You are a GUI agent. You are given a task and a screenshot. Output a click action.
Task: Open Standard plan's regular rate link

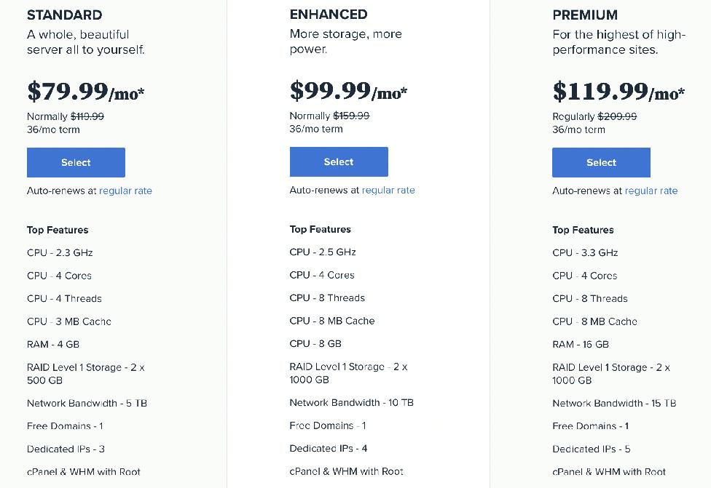tap(125, 191)
